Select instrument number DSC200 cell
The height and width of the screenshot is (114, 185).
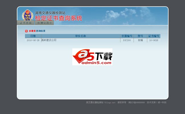(x=127, y=40)
